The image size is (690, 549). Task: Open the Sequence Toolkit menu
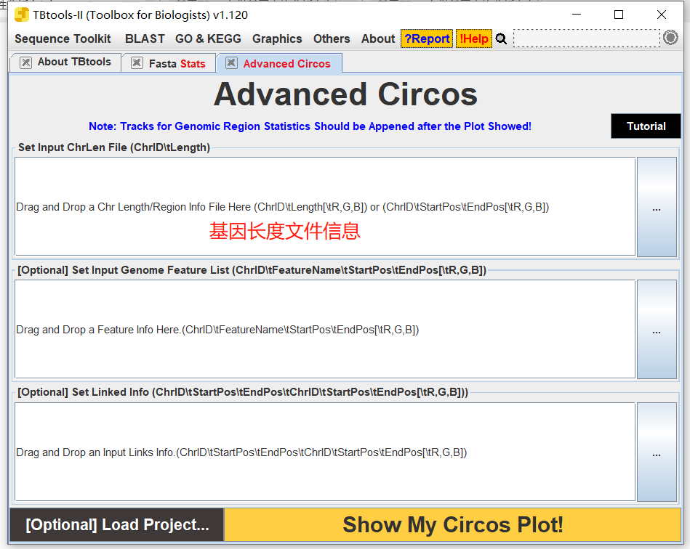63,38
